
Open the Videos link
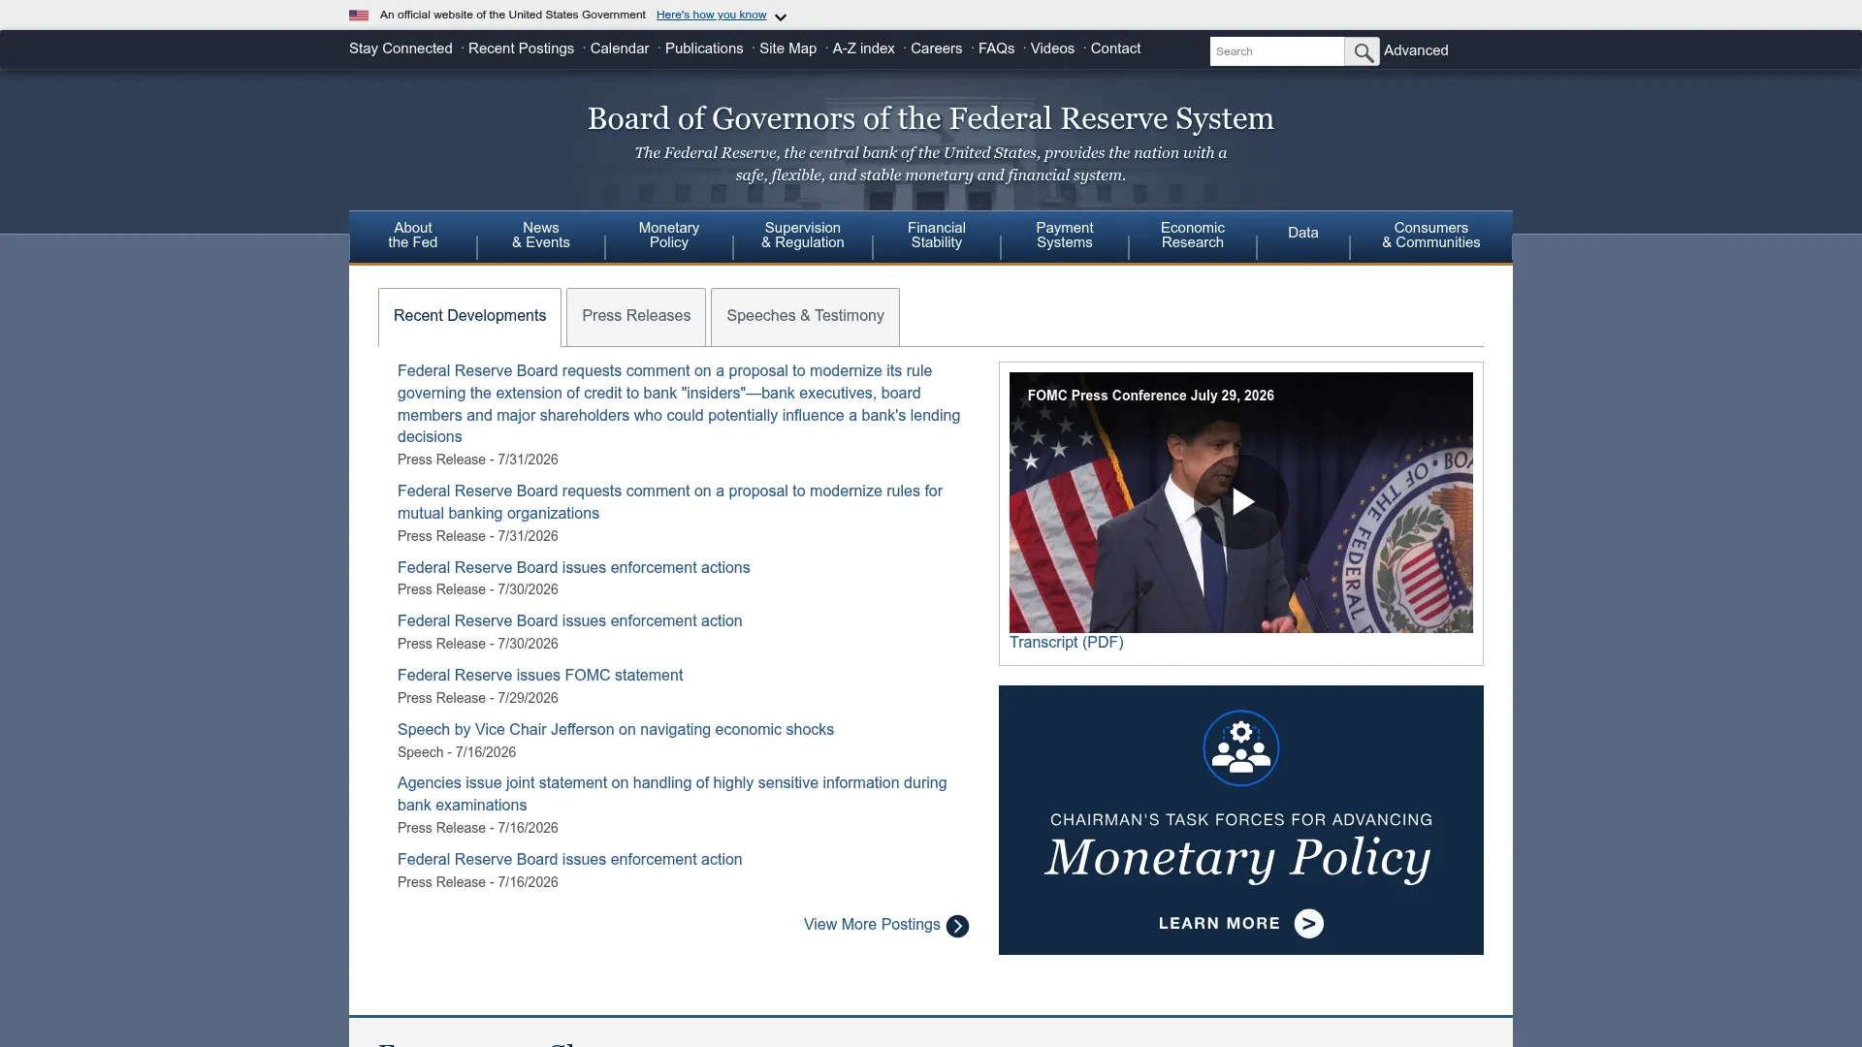pos(1052,48)
